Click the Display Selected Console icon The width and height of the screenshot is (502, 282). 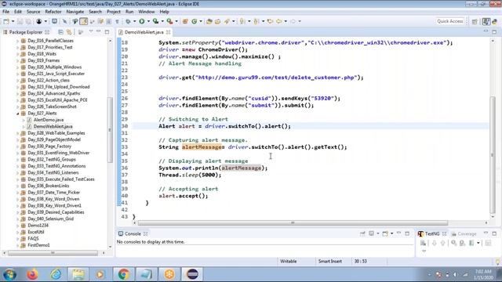[x=371, y=233]
